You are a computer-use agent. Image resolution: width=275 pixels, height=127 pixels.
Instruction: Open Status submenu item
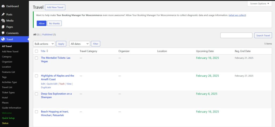5,123
